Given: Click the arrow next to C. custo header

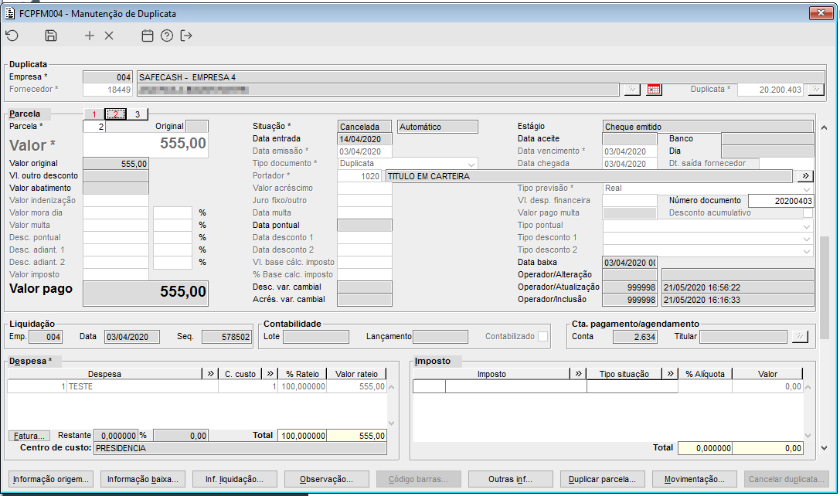Looking at the screenshot, I should (270, 373).
